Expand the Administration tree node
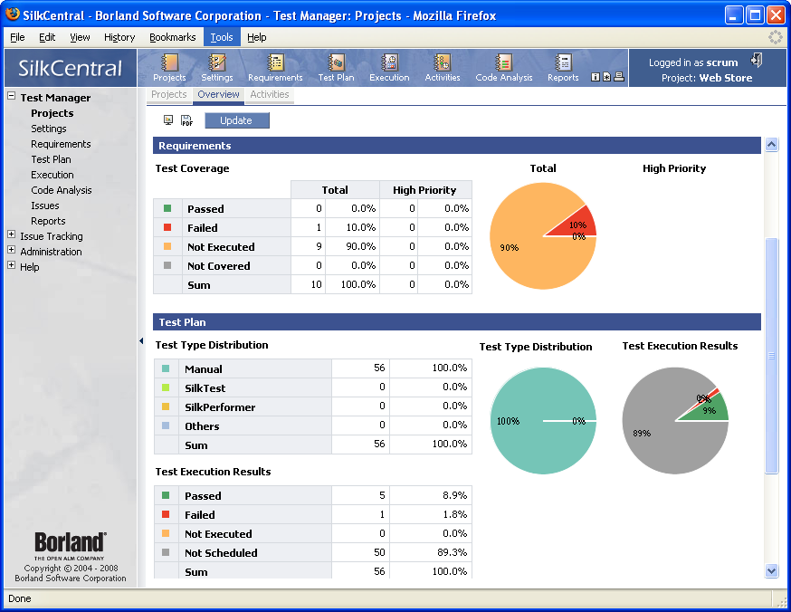This screenshot has width=791, height=612. [x=11, y=250]
